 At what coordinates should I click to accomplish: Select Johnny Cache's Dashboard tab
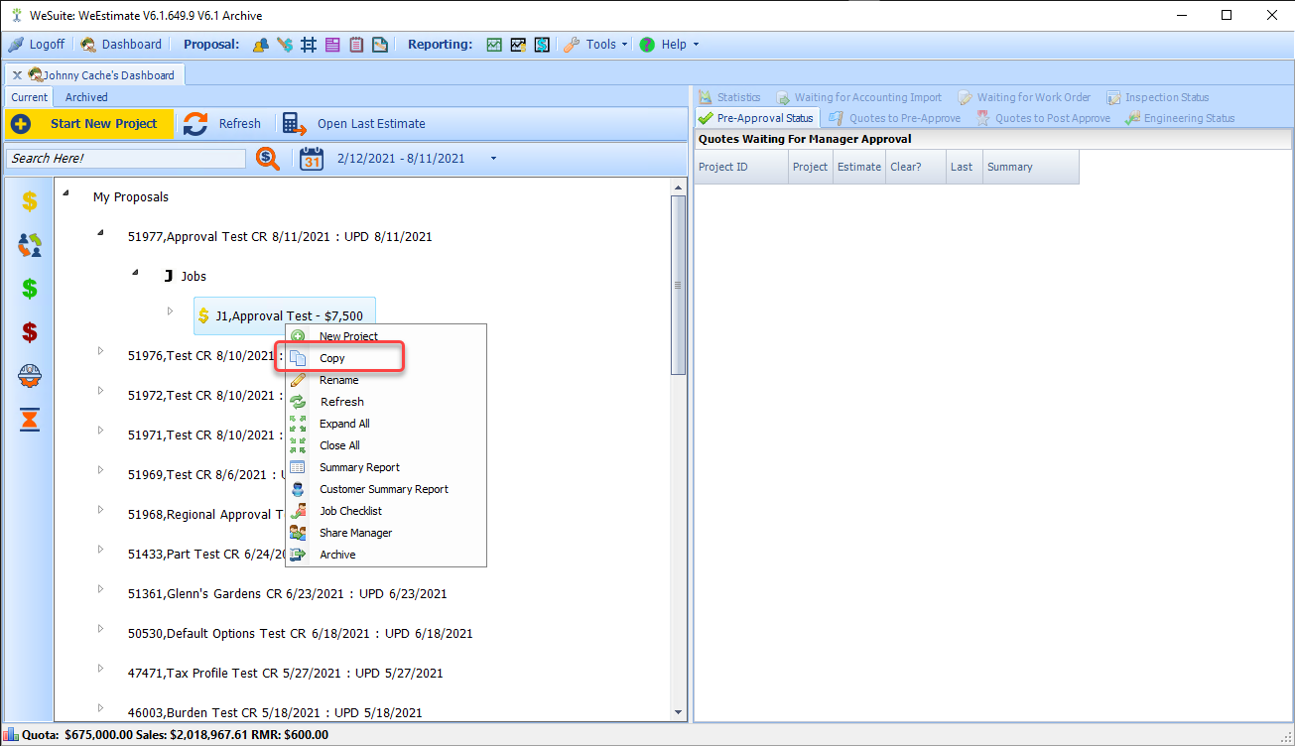click(x=101, y=75)
